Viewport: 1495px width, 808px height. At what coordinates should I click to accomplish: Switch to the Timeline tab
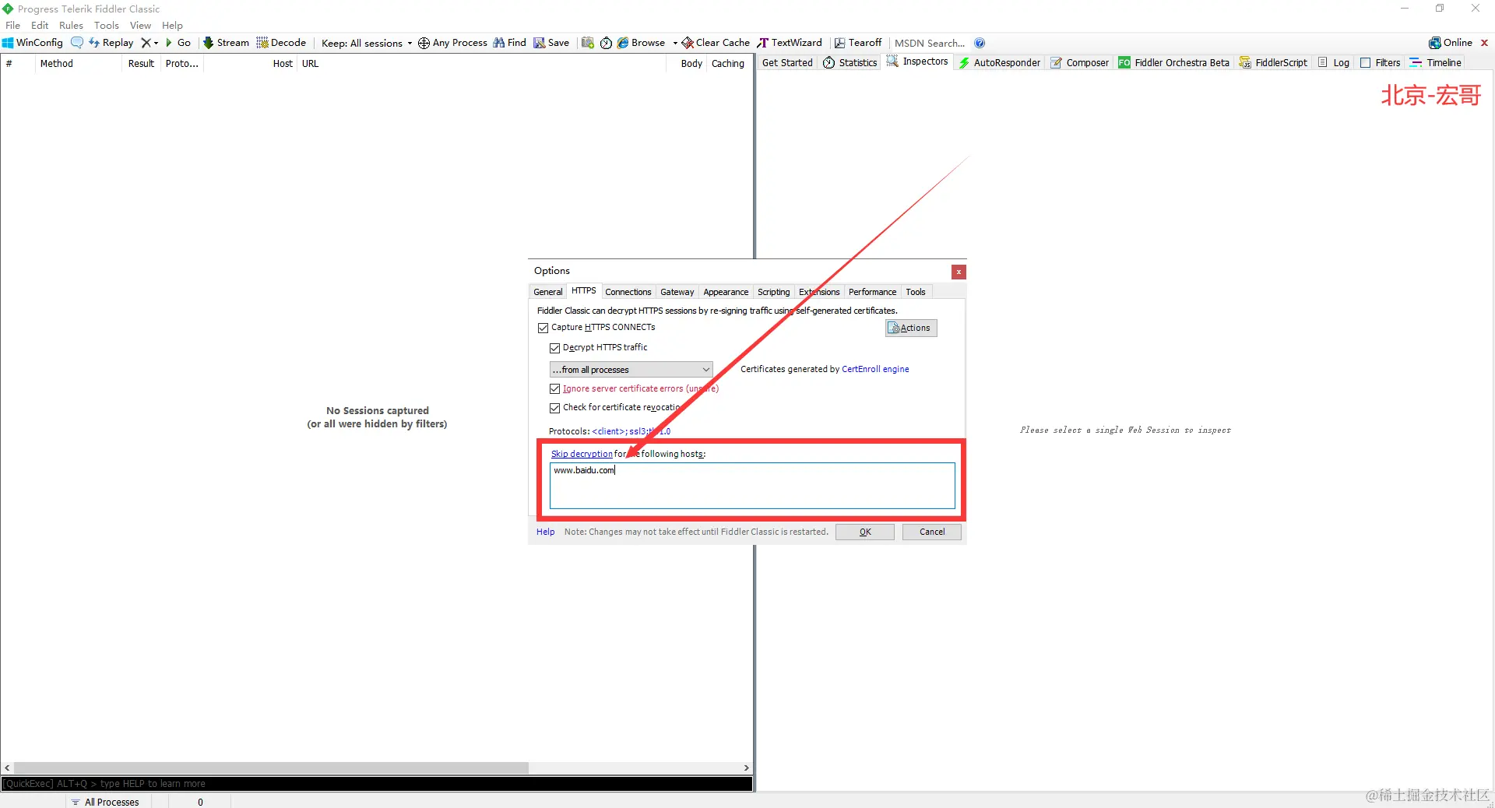click(x=1435, y=62)
